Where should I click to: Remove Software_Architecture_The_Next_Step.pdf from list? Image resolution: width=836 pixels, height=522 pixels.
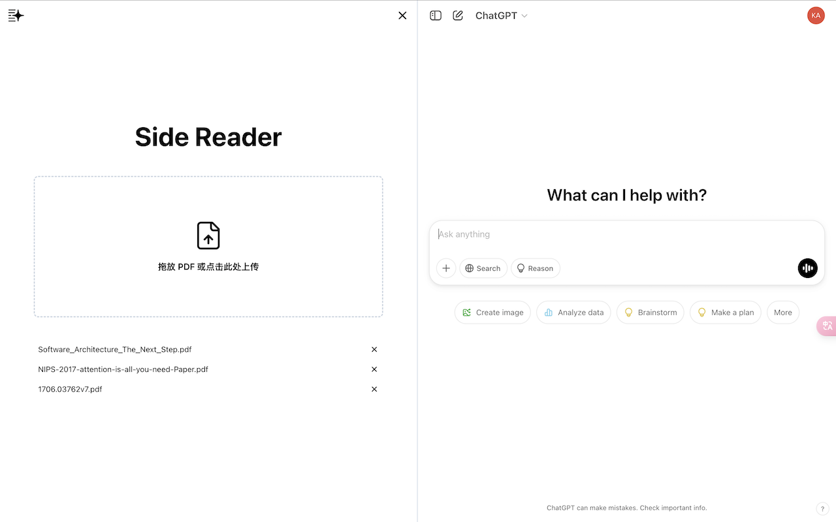point(374,350)
